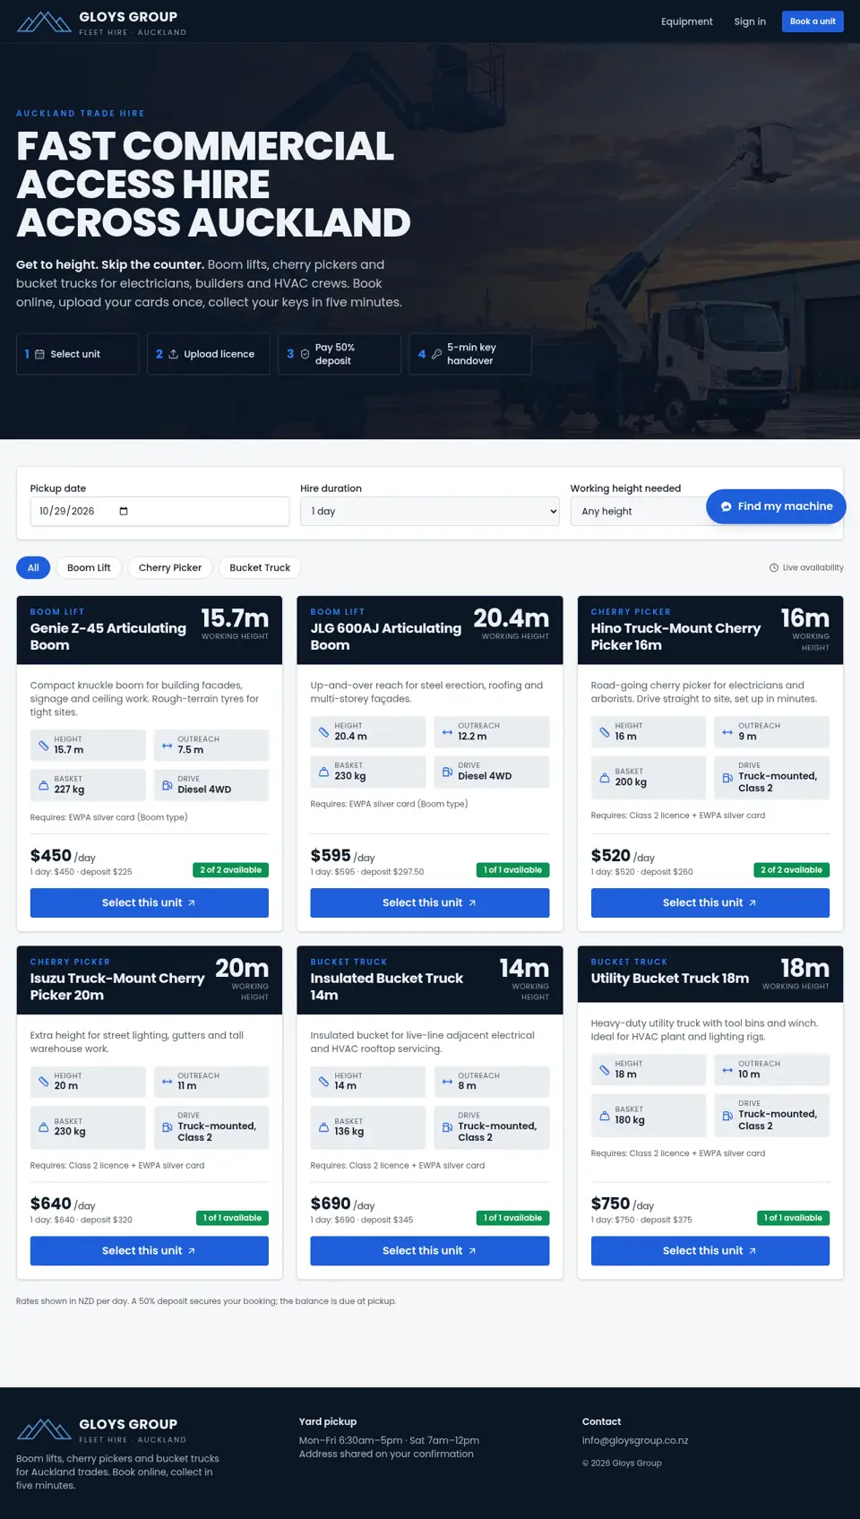Click the pickup date input field
The height and width of the screenshot is (1519, 860).
[x=159, y=511]
